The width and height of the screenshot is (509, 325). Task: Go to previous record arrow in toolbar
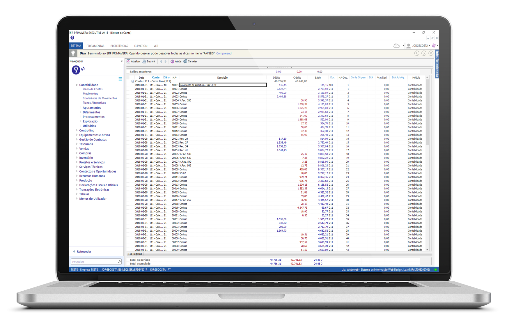click(161, 61)
